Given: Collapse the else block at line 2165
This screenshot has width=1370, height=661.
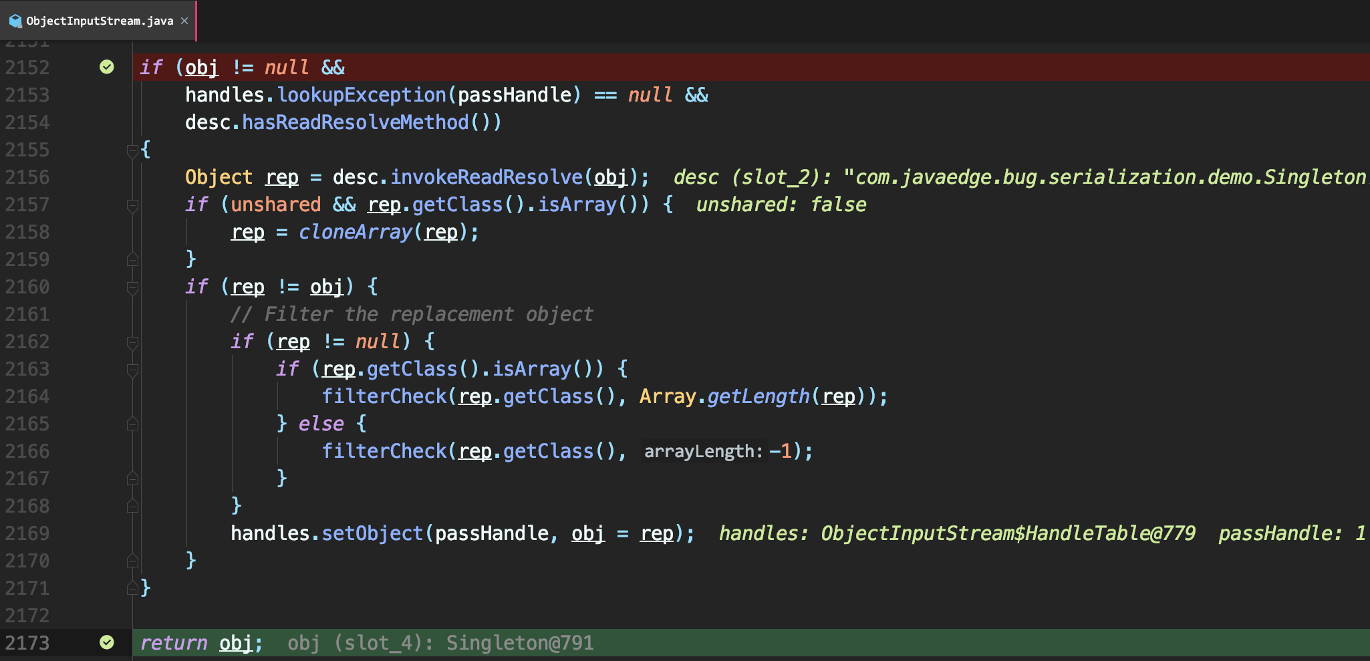Looking at the screenshot, I should point(132,424).
